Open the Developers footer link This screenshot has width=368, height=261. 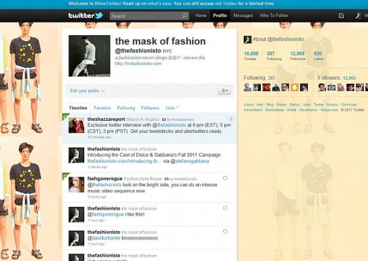click(308, 110)
